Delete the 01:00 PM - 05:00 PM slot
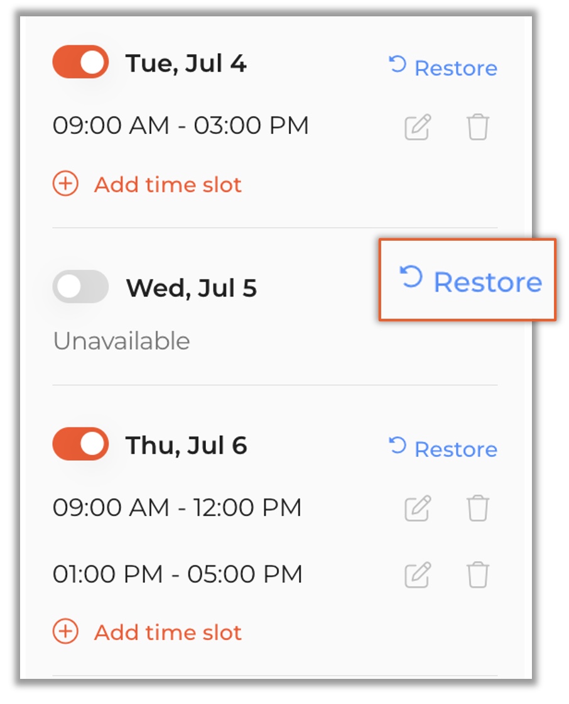This screenshot has height=704, width=569. (477, 575)
